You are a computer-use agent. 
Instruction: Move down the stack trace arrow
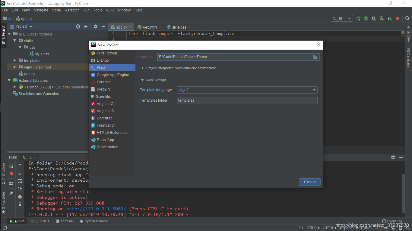pyautogui.click(x=20, y=173)
